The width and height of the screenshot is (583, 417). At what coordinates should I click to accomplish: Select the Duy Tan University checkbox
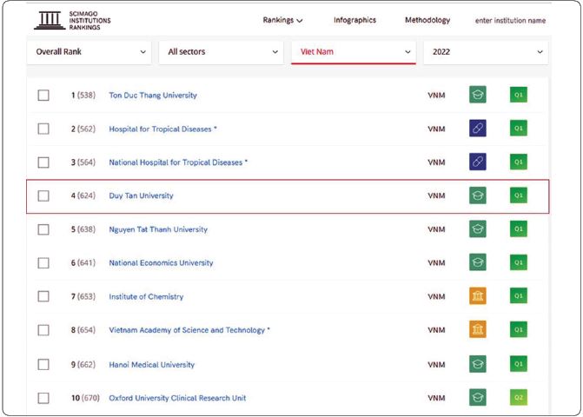coord(43,195)
